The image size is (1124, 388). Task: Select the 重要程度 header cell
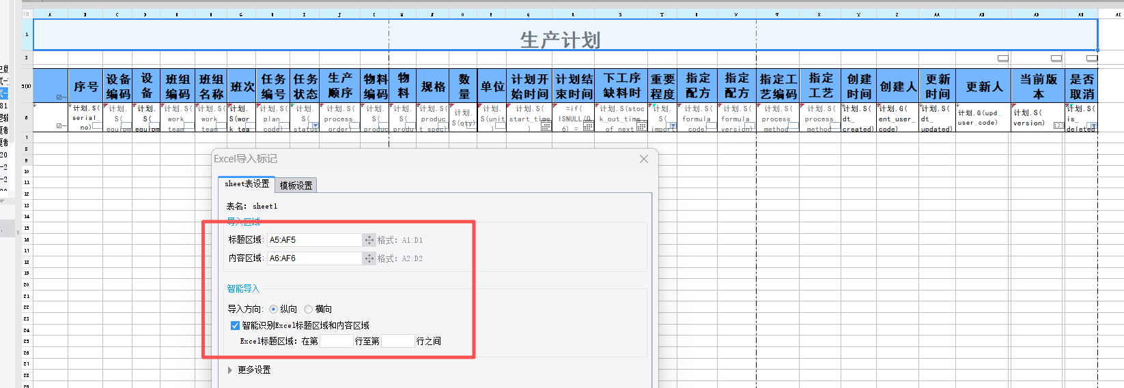click(x=662, y=86)
